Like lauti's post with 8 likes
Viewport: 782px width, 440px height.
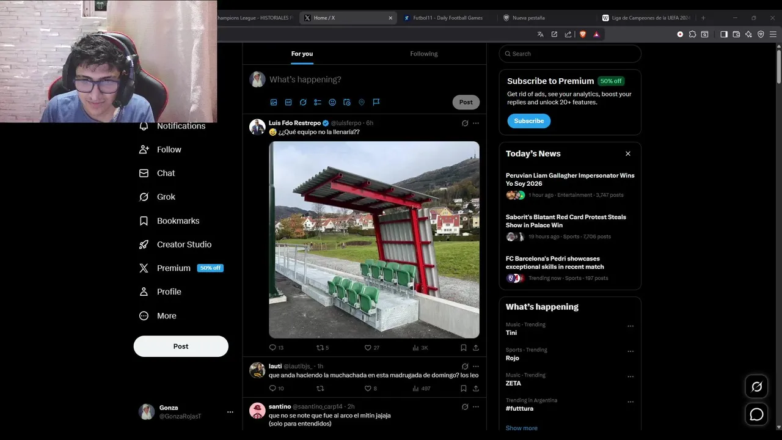pos(371,388)
